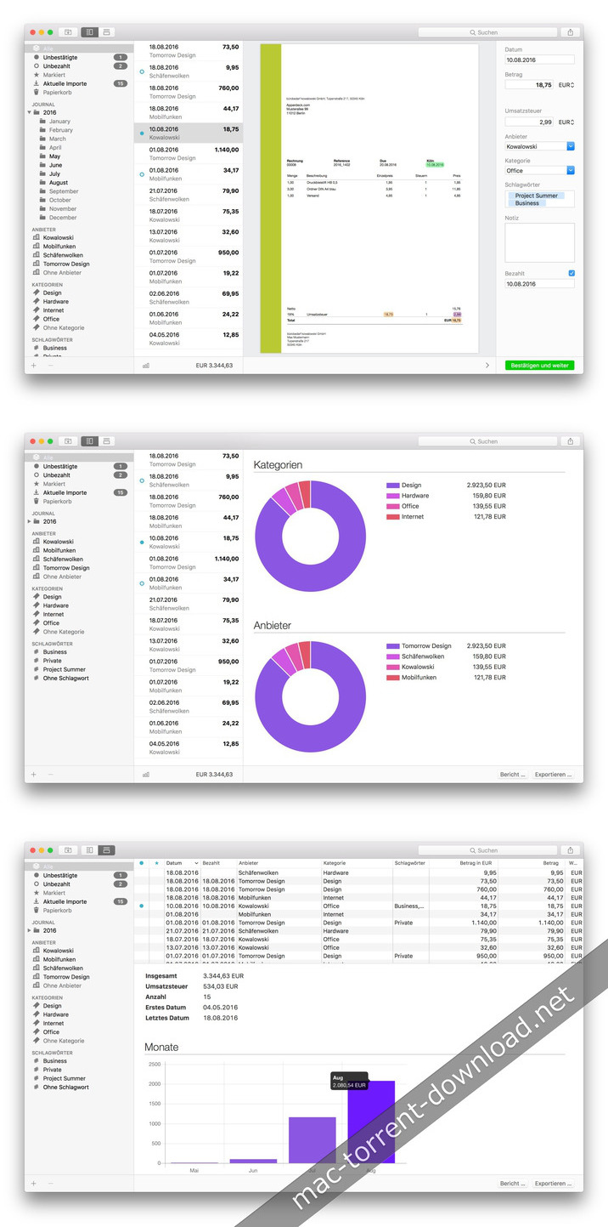The width and height of the screenshot is (608, 1227).
Task: Select the August folder in the journal
Action: click(x=59, y=183)
